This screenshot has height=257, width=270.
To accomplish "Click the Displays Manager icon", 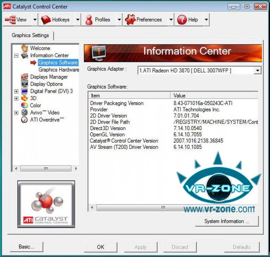I will coord(25,77).
